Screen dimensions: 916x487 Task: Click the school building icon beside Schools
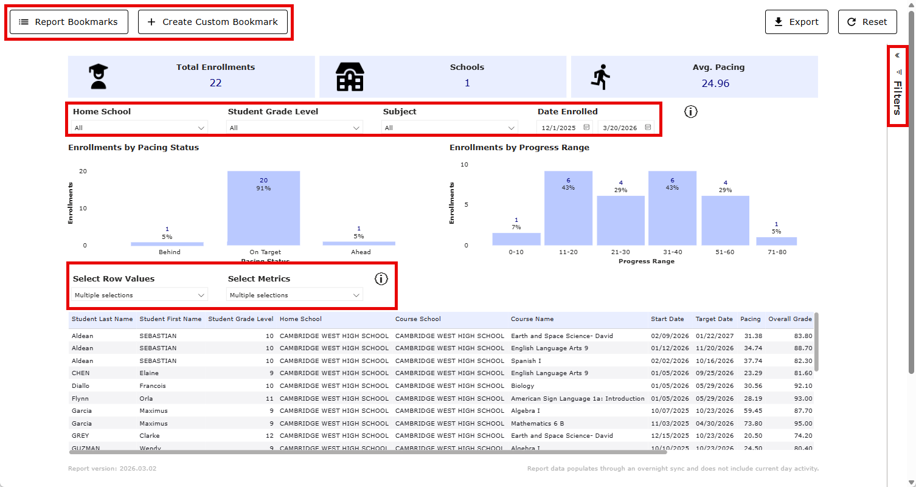pos(349,76)
